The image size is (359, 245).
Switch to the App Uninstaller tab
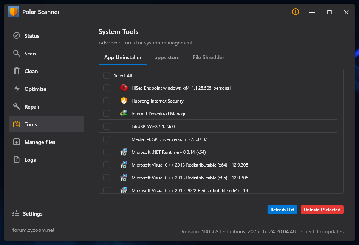[x=123, y=58]
